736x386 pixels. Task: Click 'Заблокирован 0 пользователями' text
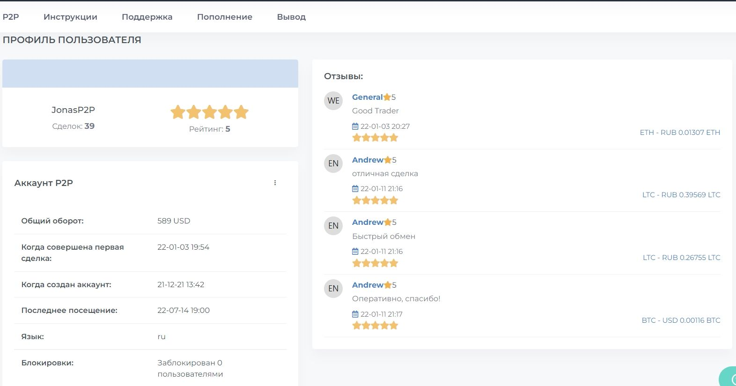(x=190, y=368)
